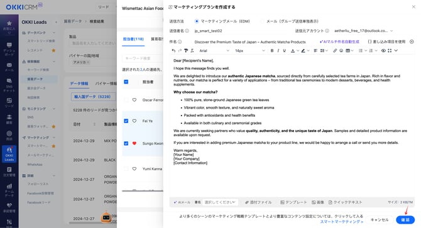Click the sender name info icon
Viewport: 421px width, 228px height.
[187, 31]
